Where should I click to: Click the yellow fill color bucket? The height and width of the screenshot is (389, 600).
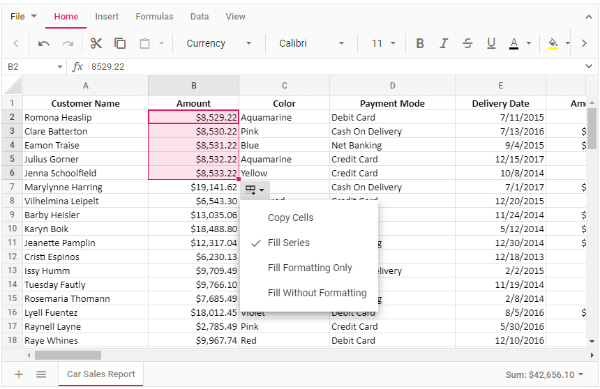(x=553, y=43)
